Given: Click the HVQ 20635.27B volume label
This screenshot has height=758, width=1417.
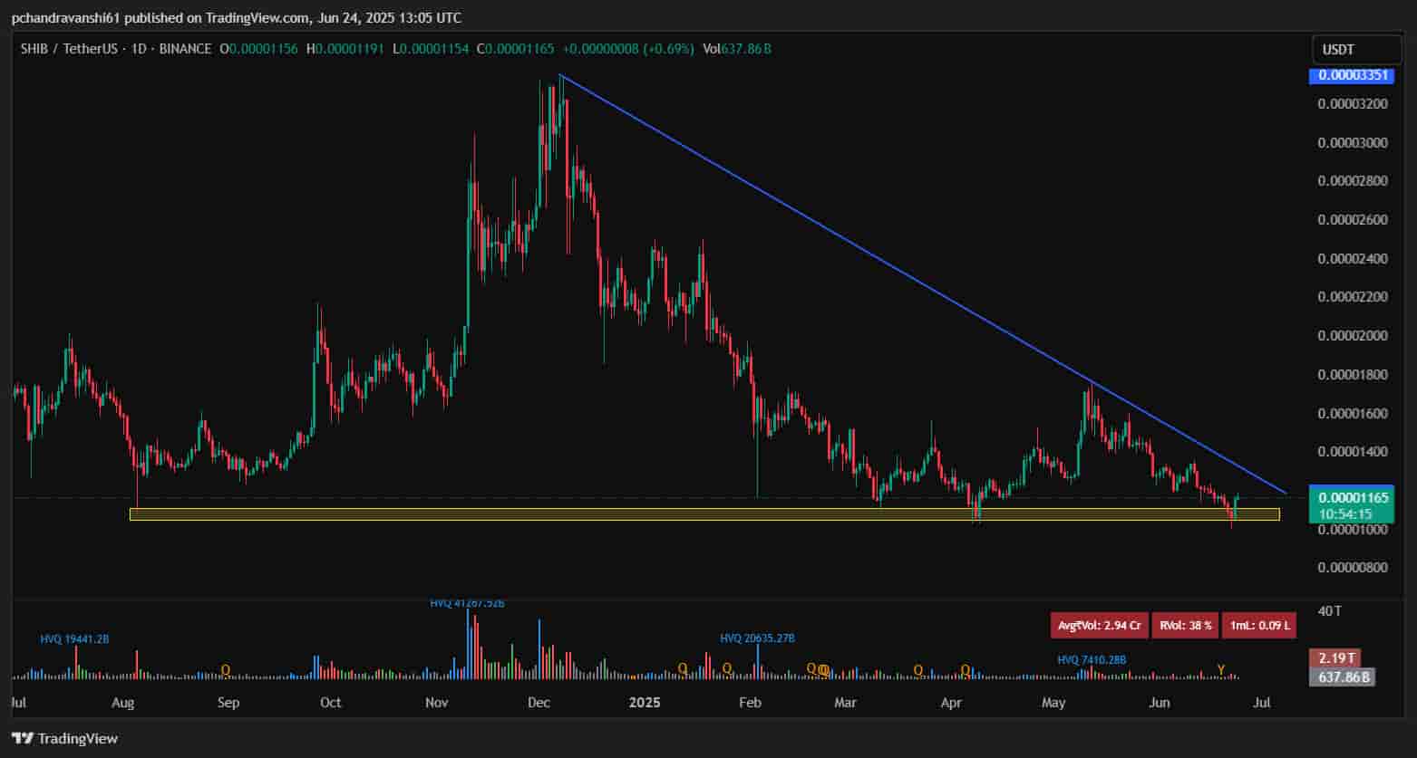Looking at the screenshot, I should point(757,638).
